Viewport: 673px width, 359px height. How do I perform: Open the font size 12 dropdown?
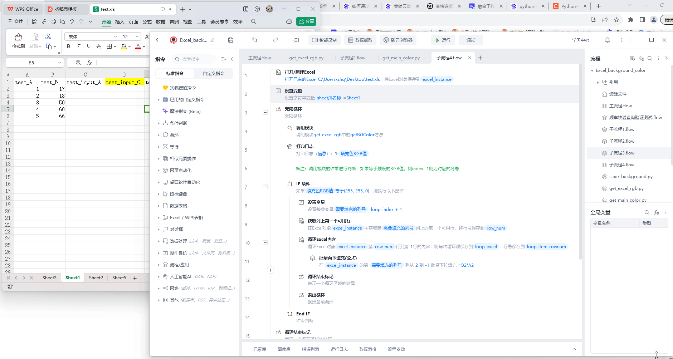(137, 36)
